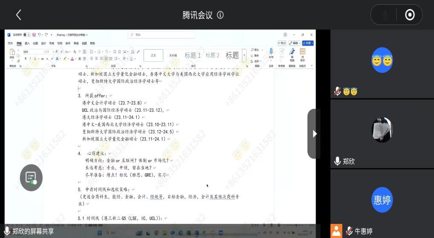This screenshot has width=434, height=238.
Task: Tap the floating chat notes button
Action: (31, 177)
